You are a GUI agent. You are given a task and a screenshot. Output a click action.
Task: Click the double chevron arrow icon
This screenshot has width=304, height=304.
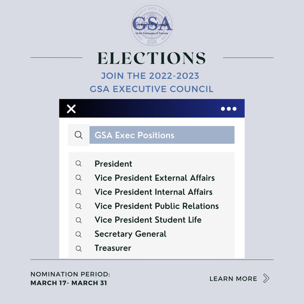click(x=266, y=278)
